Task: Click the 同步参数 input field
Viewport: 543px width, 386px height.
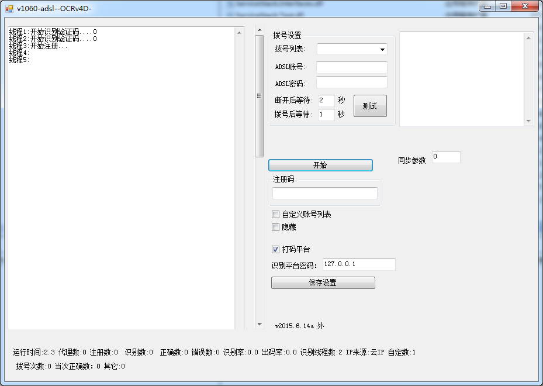Action: [x=445, y=157]
